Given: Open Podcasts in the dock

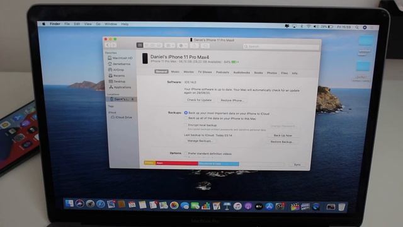Looking at the screenshot, I should (248, 206).
